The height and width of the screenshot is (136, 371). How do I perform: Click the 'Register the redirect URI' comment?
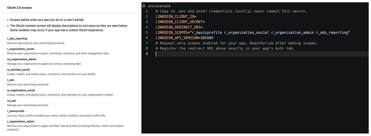(225, 49)
